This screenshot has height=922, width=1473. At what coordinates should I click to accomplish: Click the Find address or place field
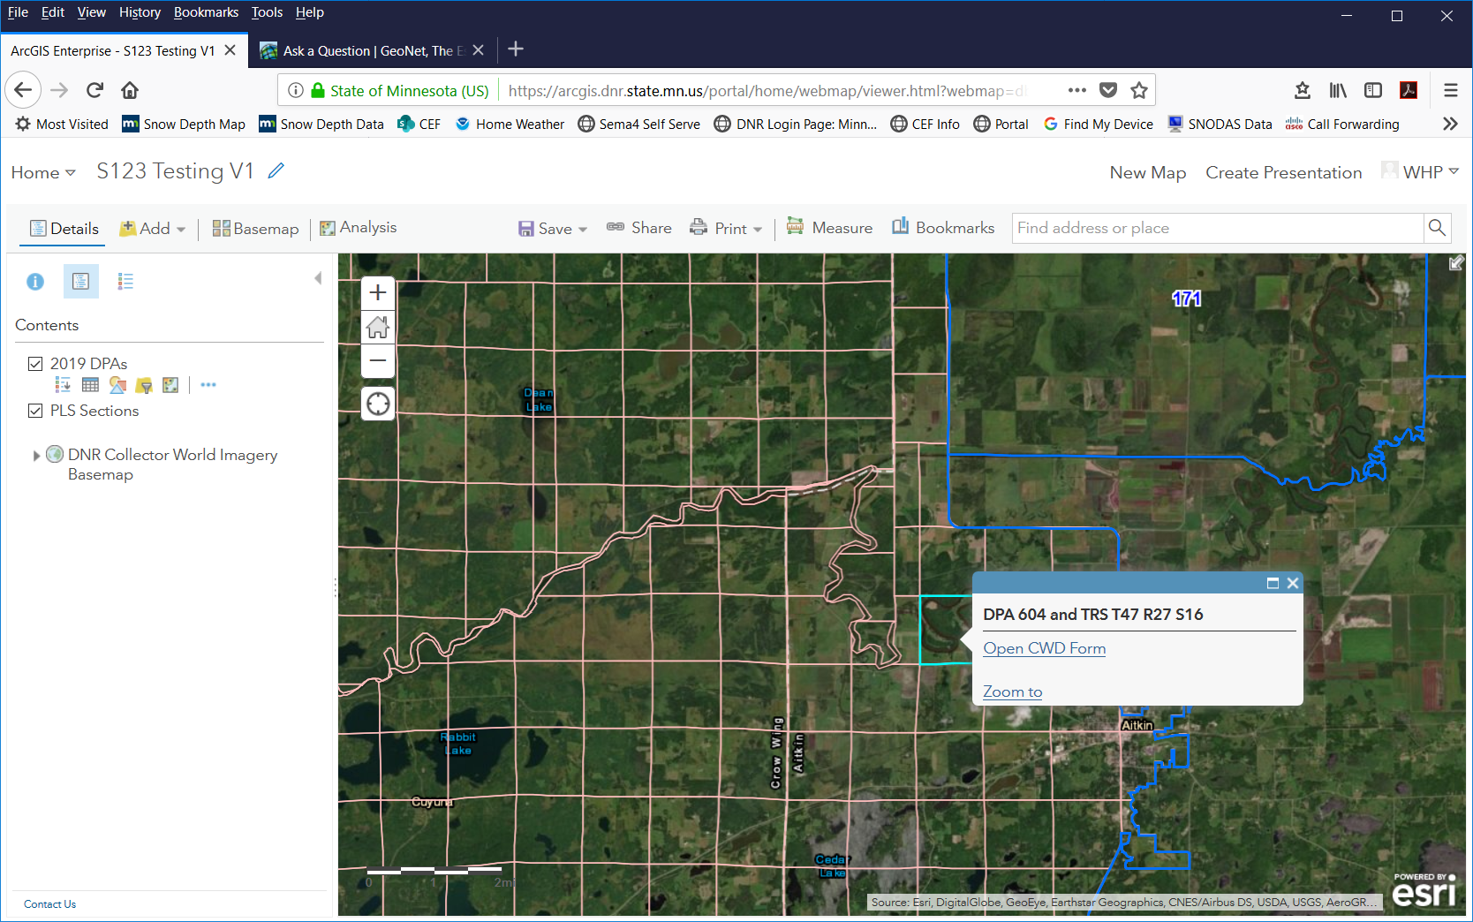(x=1217, y=228)
